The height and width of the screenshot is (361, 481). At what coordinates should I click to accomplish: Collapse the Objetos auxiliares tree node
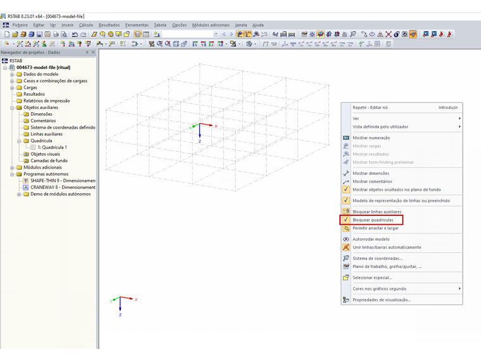pos(12,108)
